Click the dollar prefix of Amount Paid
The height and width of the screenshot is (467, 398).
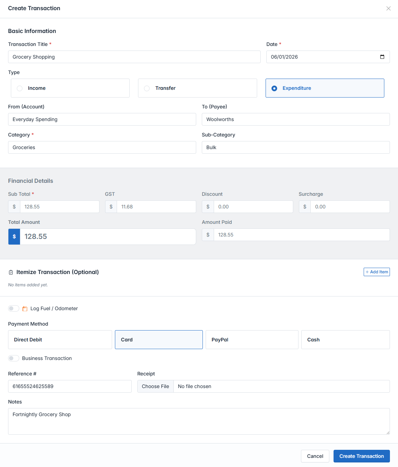(x=208, y=235)
